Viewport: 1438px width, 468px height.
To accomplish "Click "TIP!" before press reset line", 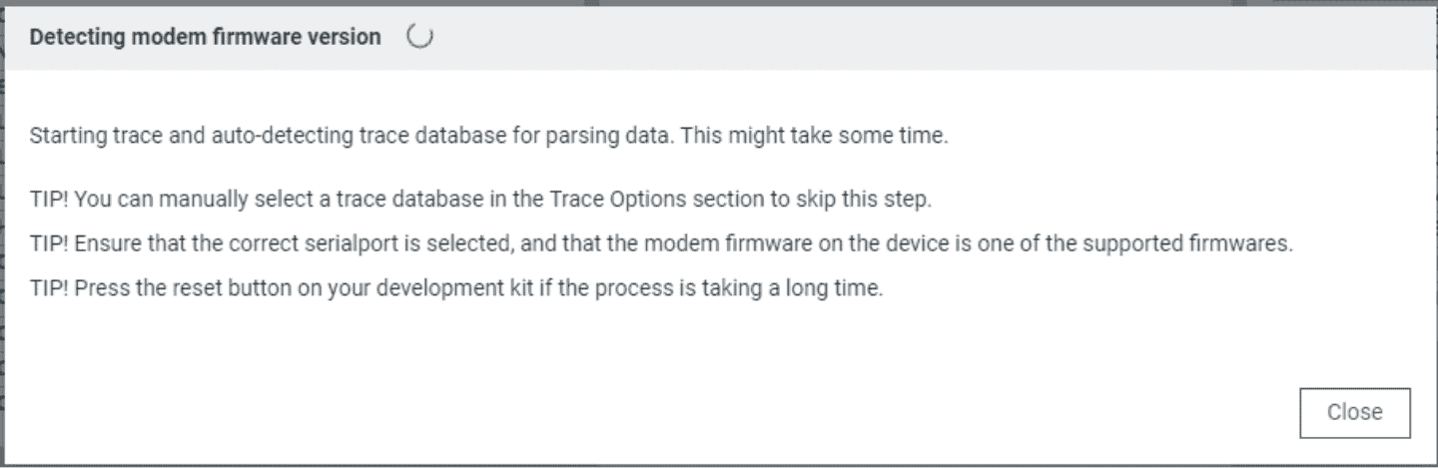I will [49, 291].
